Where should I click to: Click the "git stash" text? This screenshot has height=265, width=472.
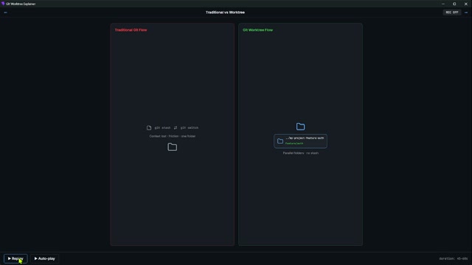[x=162, y=127]
